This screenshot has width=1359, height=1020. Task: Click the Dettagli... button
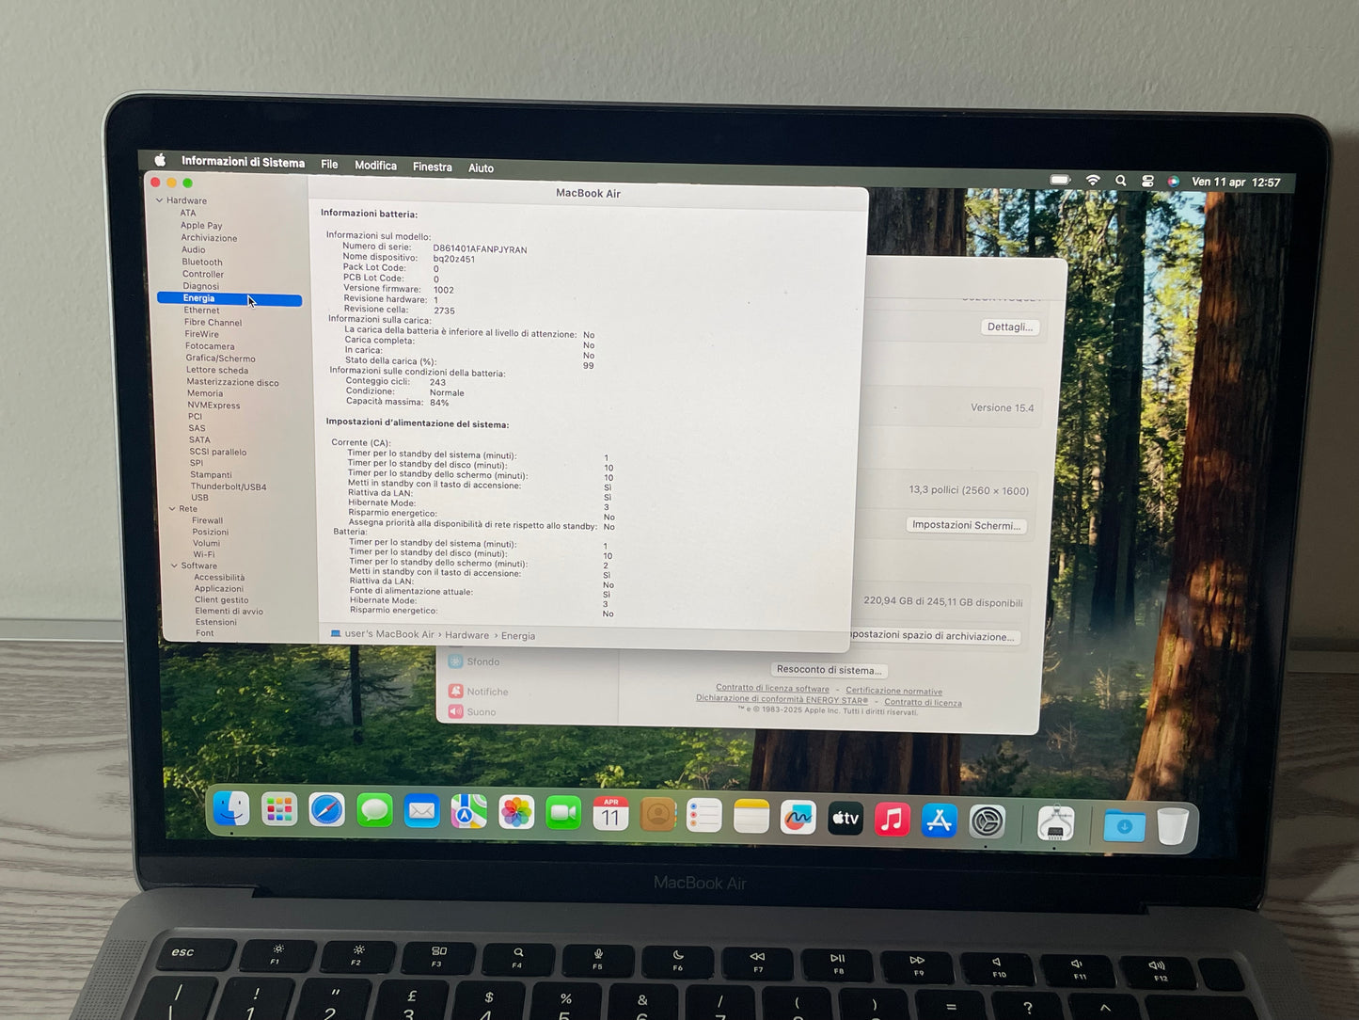[x=1009, y=327]
